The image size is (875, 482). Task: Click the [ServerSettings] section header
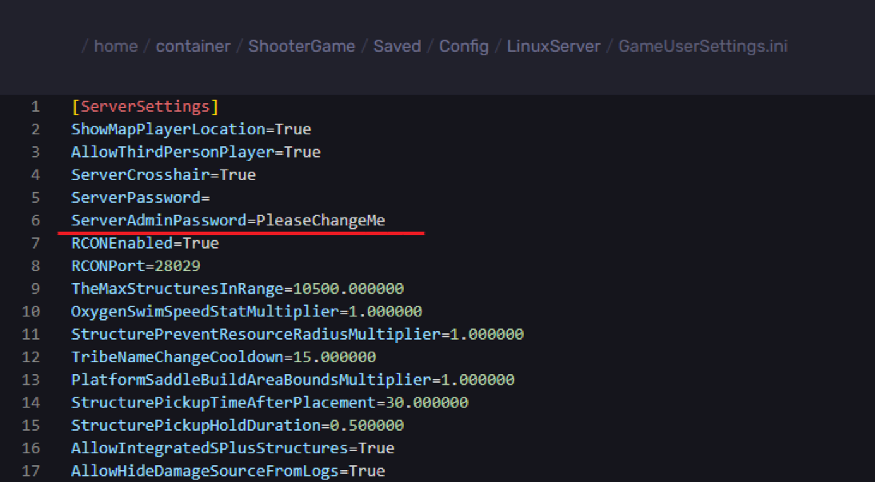click(x=145, y=106)
